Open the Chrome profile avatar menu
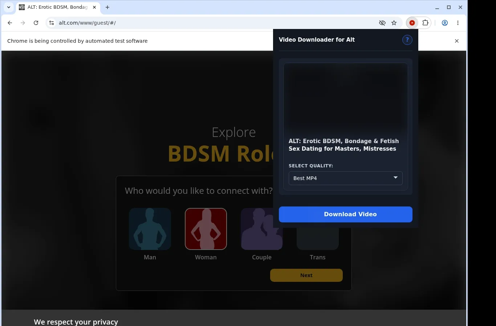Viewport: 496px width, 326px height. coord(445,23)
